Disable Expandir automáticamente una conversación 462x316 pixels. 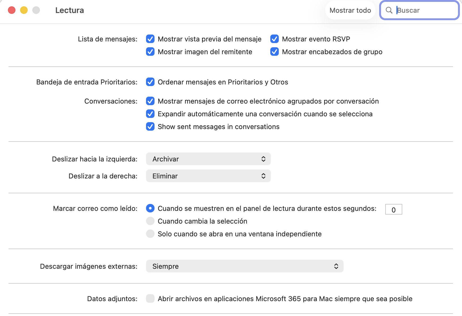point(150,114)
